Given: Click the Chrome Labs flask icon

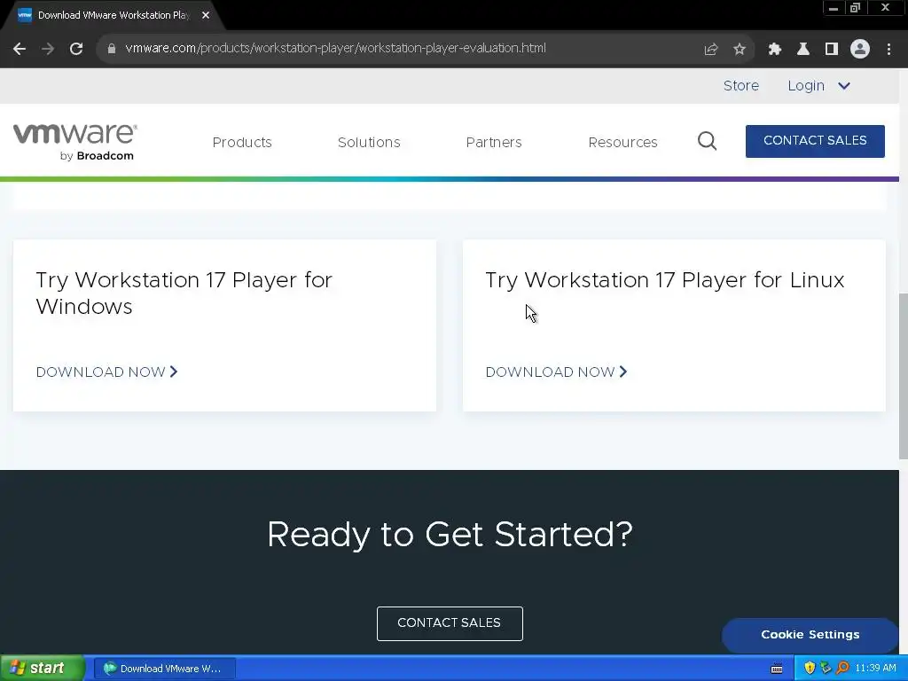Looking at the screenshot, I should click(802, 50).
